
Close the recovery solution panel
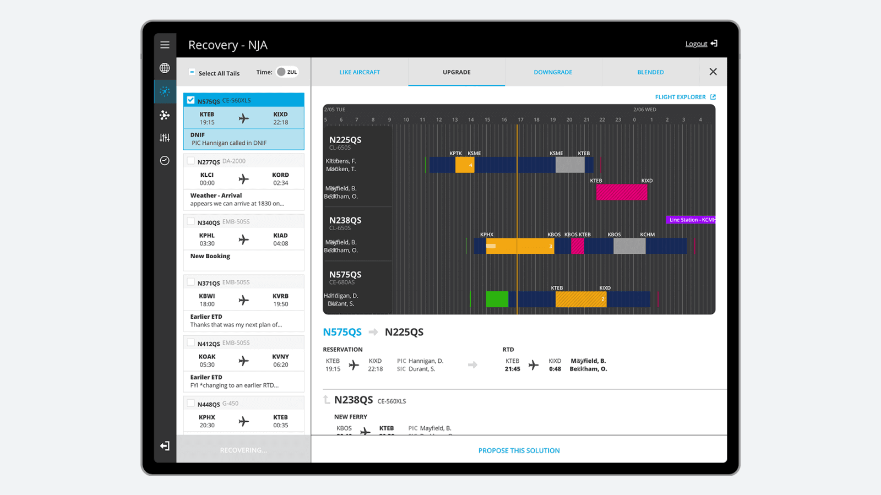click(713, 72)
